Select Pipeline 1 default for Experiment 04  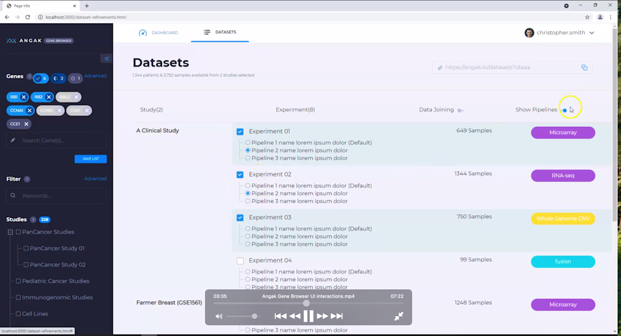pyautogui.click(x=247, y=272)
